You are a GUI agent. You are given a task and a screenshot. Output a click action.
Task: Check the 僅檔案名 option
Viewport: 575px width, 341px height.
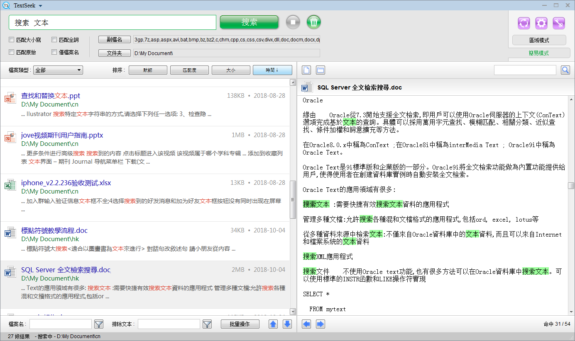(x=54, y=53)
